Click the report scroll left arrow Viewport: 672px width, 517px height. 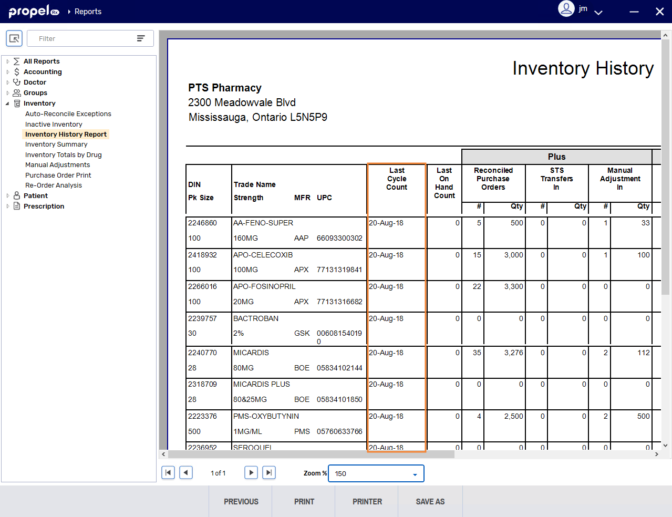pos(163,454)
